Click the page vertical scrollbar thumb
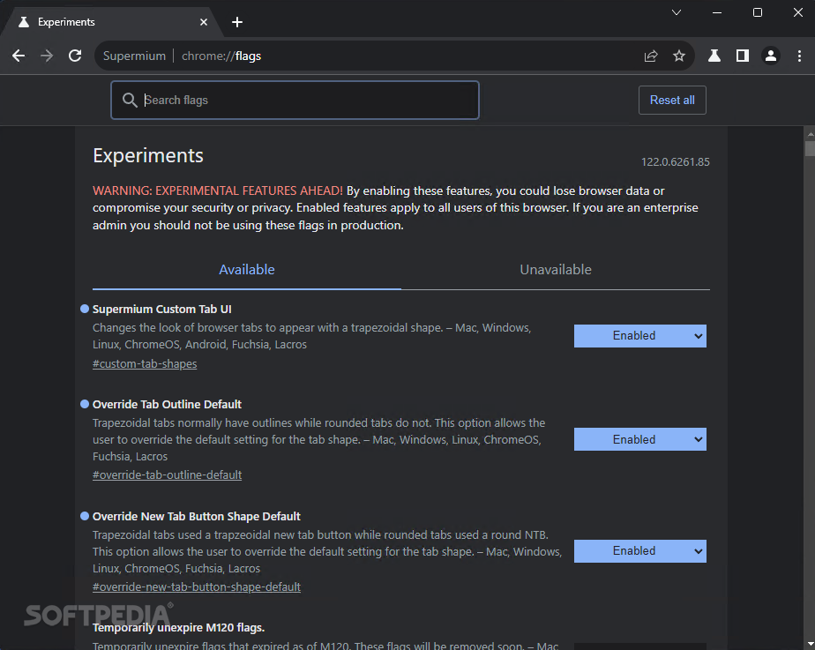Screen dimensions: 815x650 tap(810, 148)
